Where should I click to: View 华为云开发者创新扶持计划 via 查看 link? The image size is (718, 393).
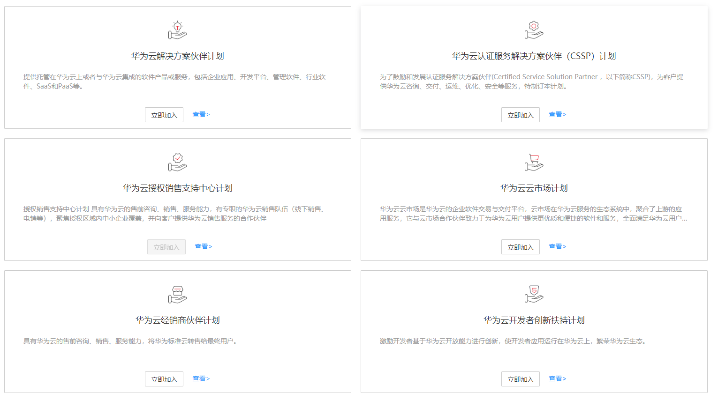point(558,378)
